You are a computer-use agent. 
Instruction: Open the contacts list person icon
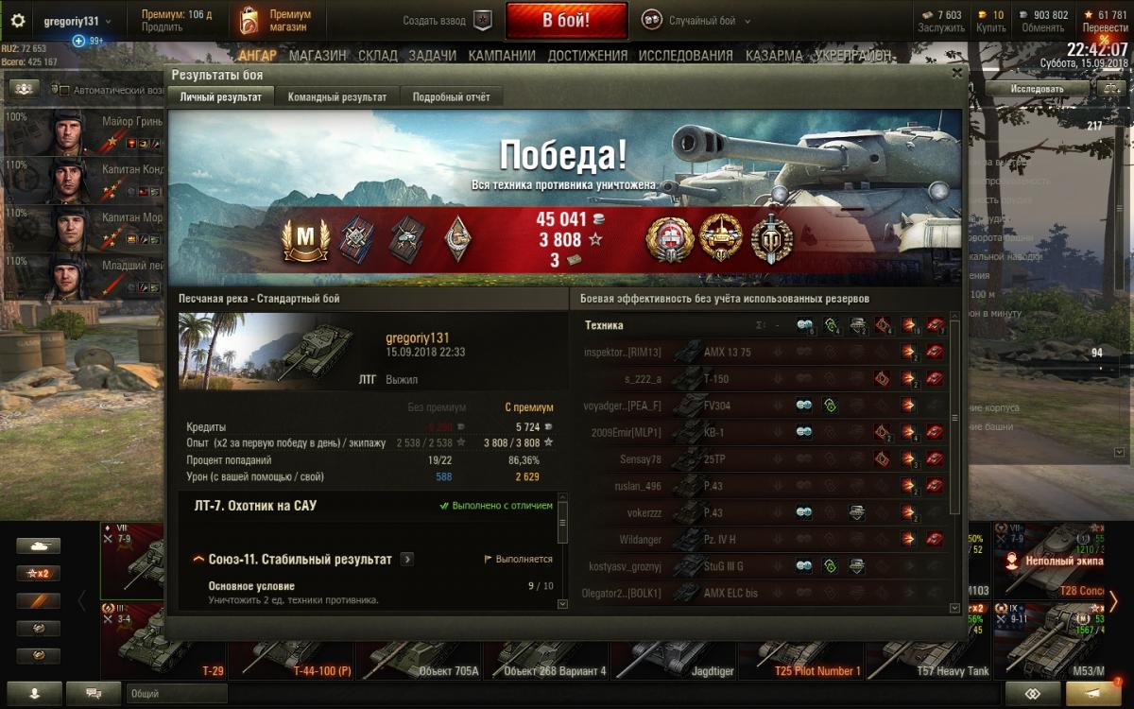pos(34,693)
